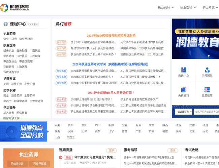Click the 执业药师 orange card title
219x168 pixels.
click(29, 155)
